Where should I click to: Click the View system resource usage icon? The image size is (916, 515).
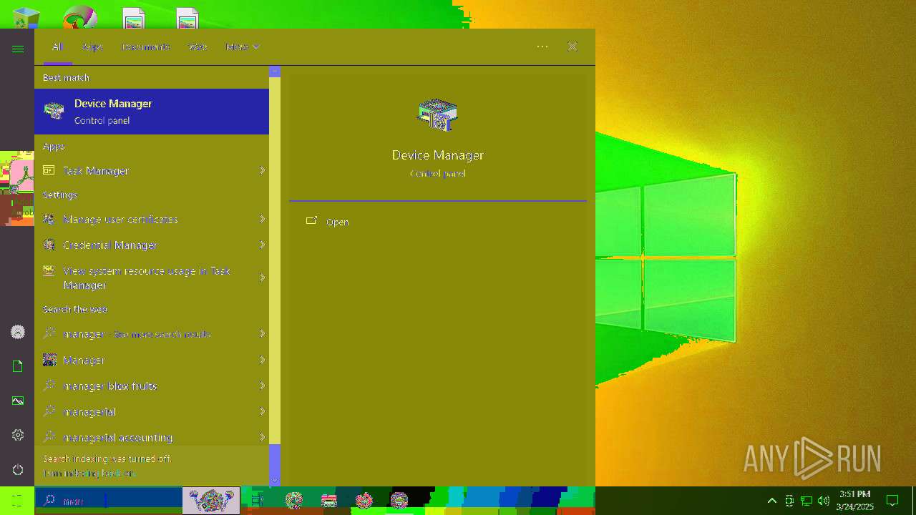tap(49, 270)
